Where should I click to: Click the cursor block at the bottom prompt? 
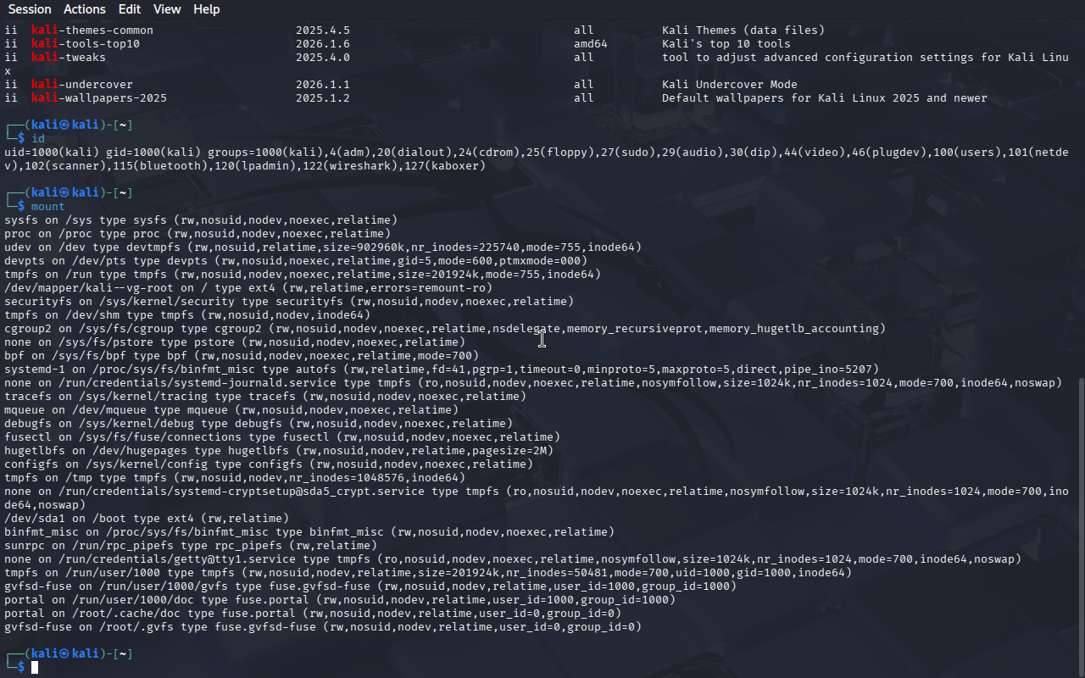tap(35, 668)
